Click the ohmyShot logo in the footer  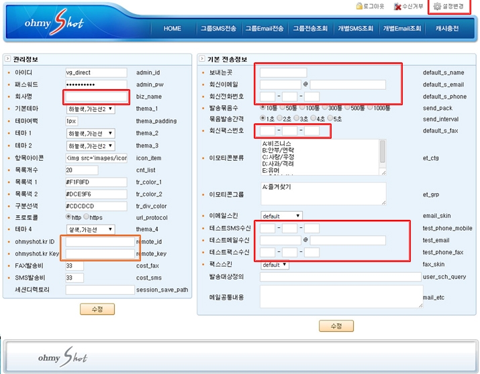(62, 356)
